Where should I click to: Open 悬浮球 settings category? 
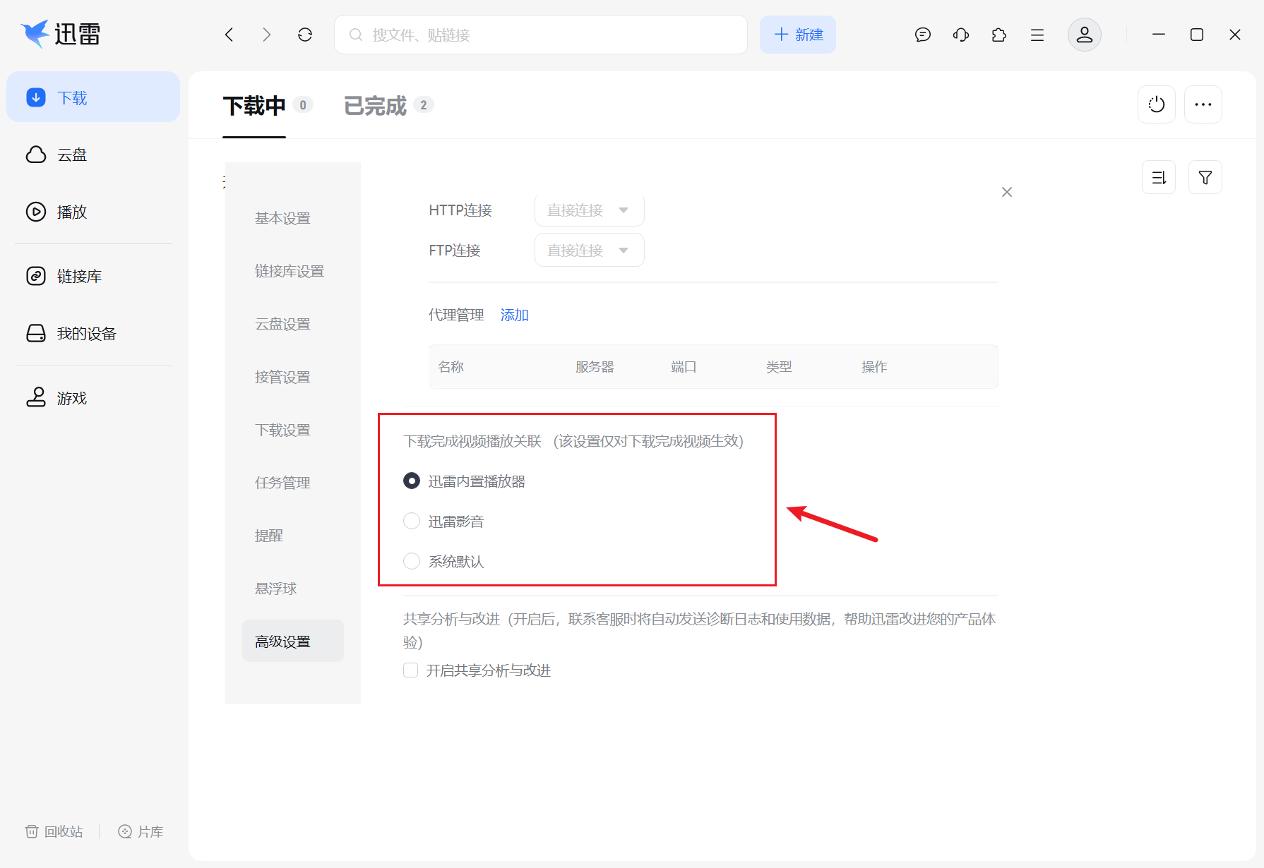click(276, 589)
